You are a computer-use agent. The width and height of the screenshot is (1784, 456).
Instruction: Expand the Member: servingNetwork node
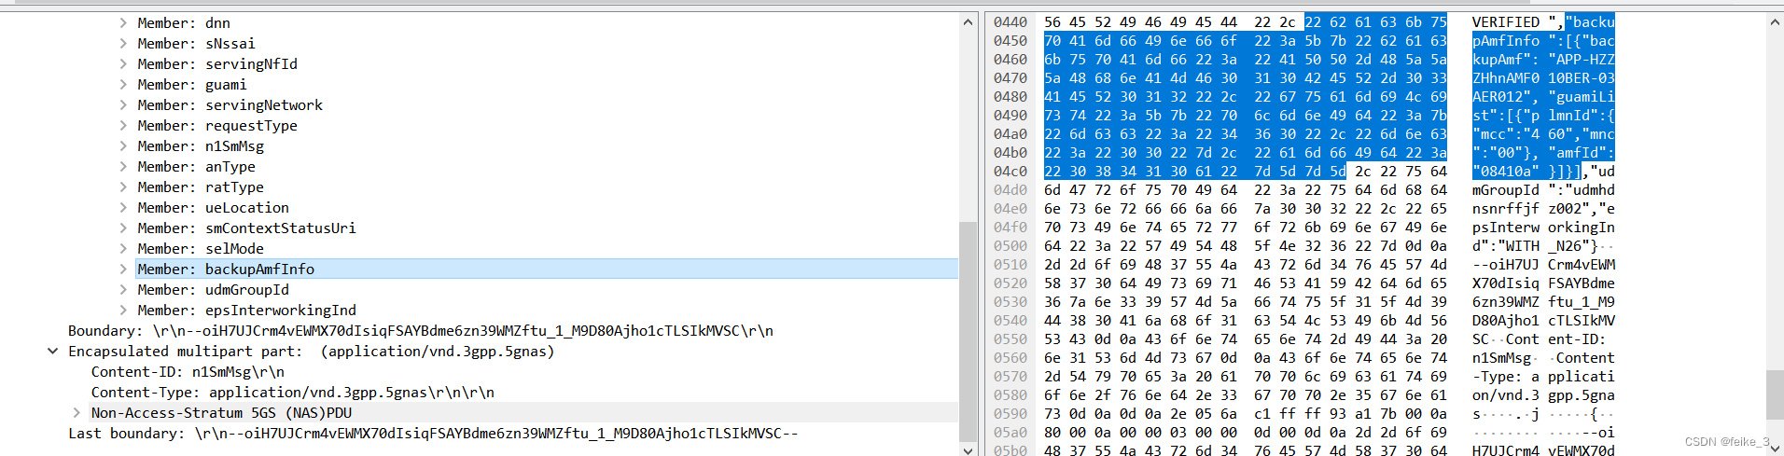[123, 104]
